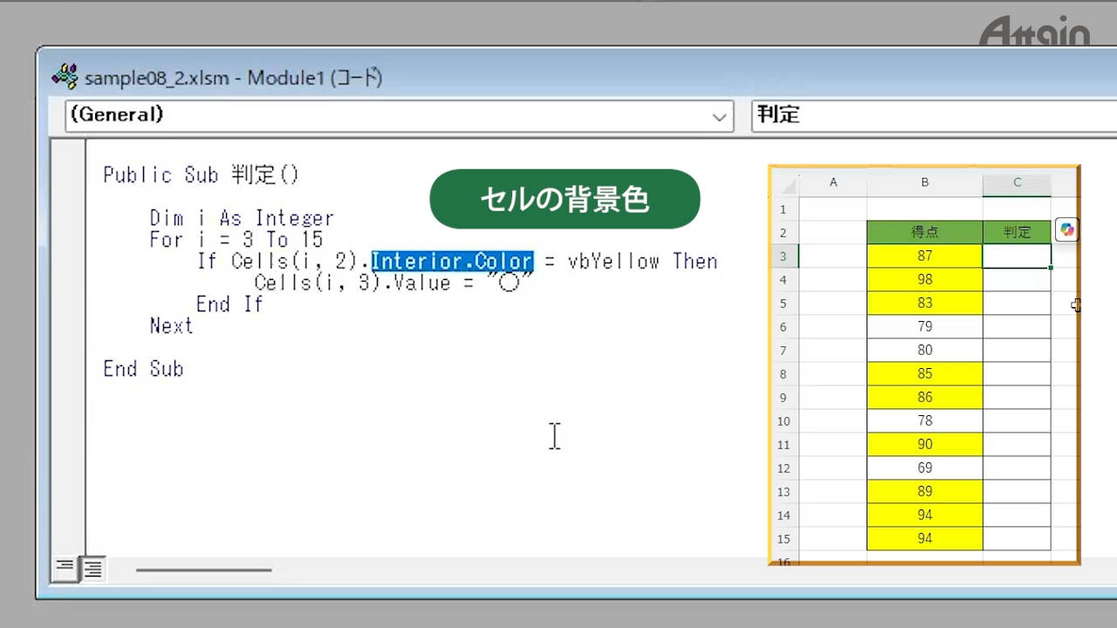This screenshot has width=1117, height=628.
Task: Click the horizontal scrollbar of the code window
Action: 203,570
